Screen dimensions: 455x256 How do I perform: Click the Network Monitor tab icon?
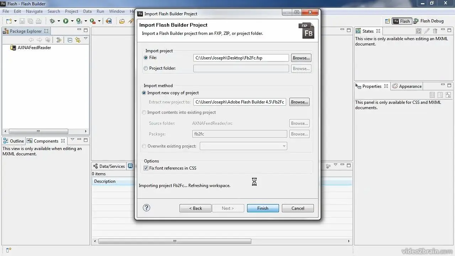[x=130, y=166]
